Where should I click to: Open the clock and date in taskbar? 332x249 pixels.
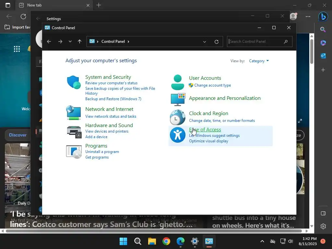308,241
